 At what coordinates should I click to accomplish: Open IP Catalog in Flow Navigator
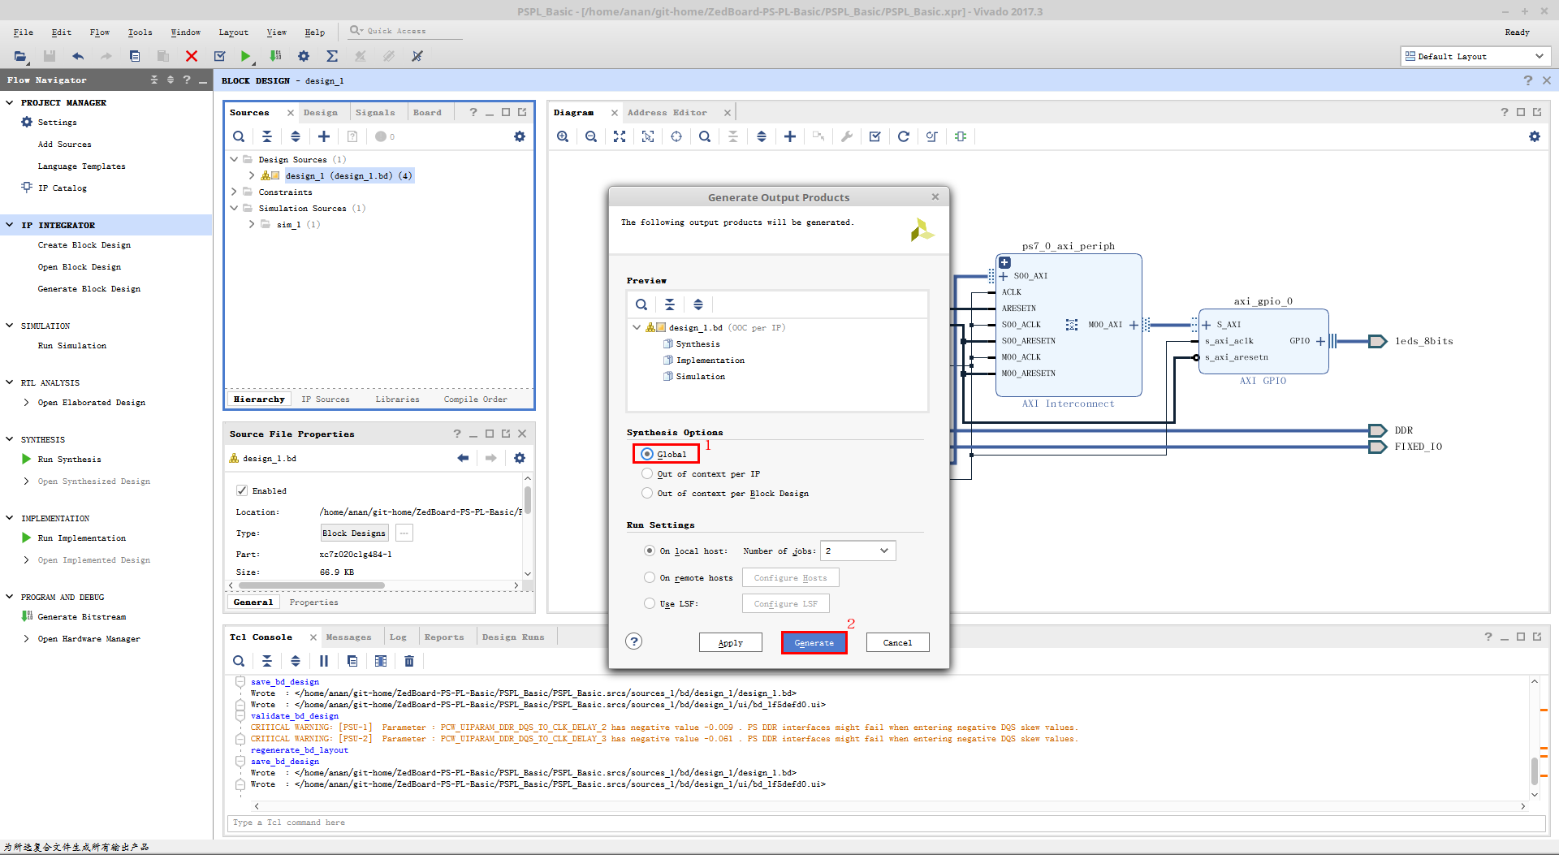63,188
